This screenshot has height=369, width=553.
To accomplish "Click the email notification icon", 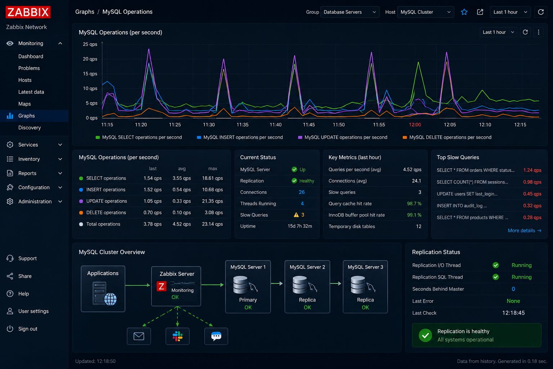I will (139, 336).
